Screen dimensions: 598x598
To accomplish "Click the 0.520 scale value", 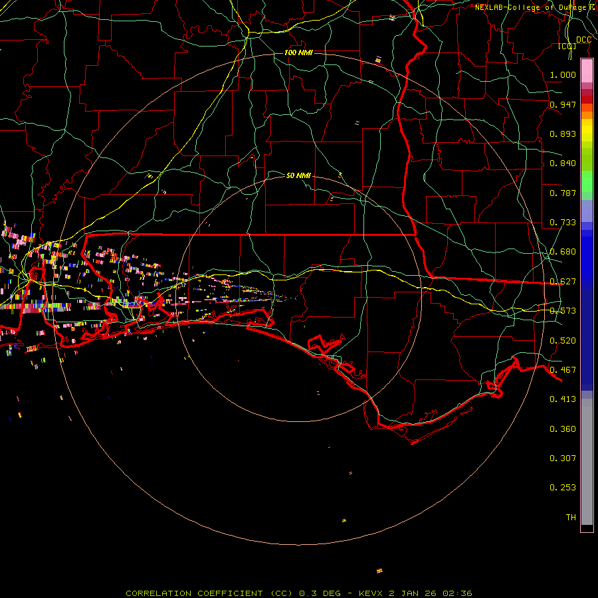I will (x=563, y=341).
